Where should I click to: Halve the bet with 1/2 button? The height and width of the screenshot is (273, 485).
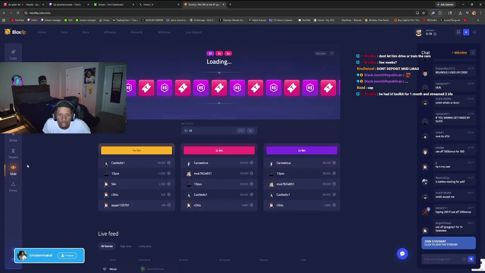[x=241, y=130]
